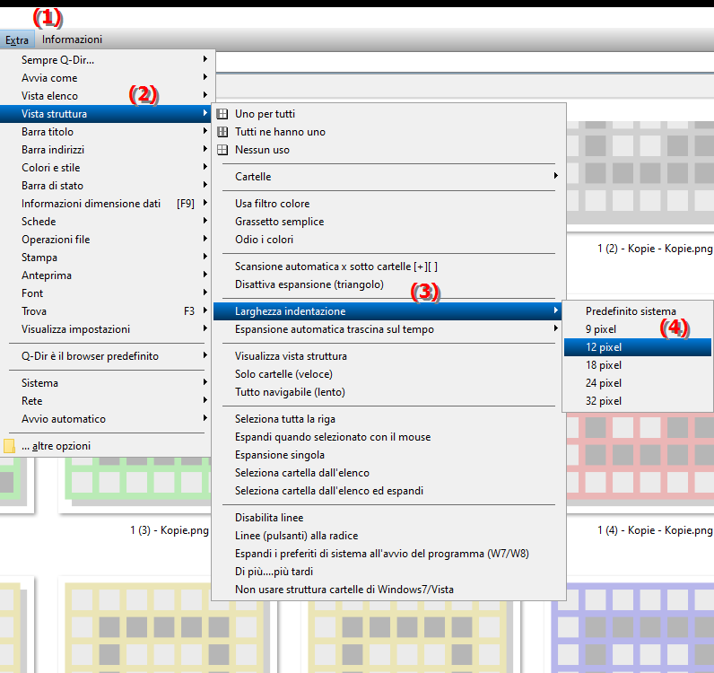Viewport: 714px width, 673px height.
Task: Click 'Di più....più tardi' entry
Action: coord(388,572)
